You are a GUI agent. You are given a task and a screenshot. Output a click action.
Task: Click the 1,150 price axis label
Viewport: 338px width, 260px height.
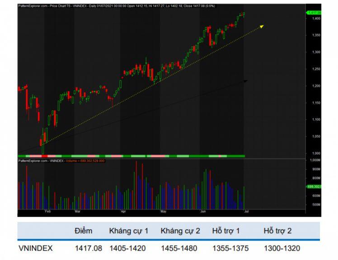click(316, 103)
